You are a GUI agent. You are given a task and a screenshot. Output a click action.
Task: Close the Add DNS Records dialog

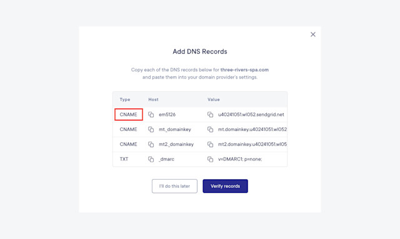(x=313, y=34)
